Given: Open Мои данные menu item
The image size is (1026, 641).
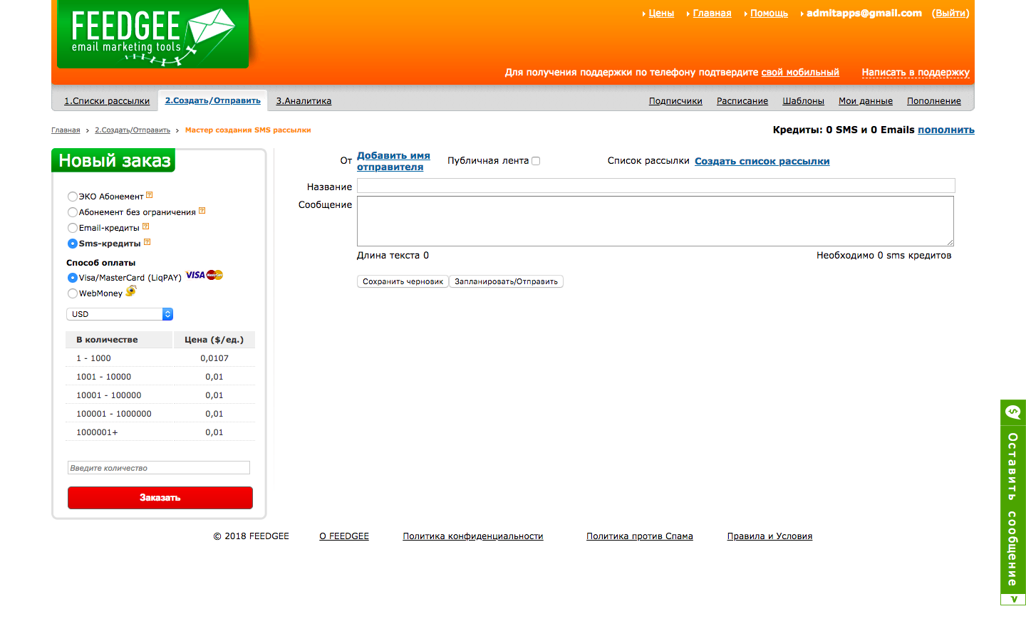Looking at the screenshot, I should 866,101.
